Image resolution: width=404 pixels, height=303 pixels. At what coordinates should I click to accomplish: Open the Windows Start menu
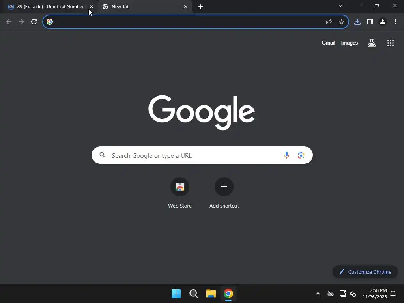(176, 294)
